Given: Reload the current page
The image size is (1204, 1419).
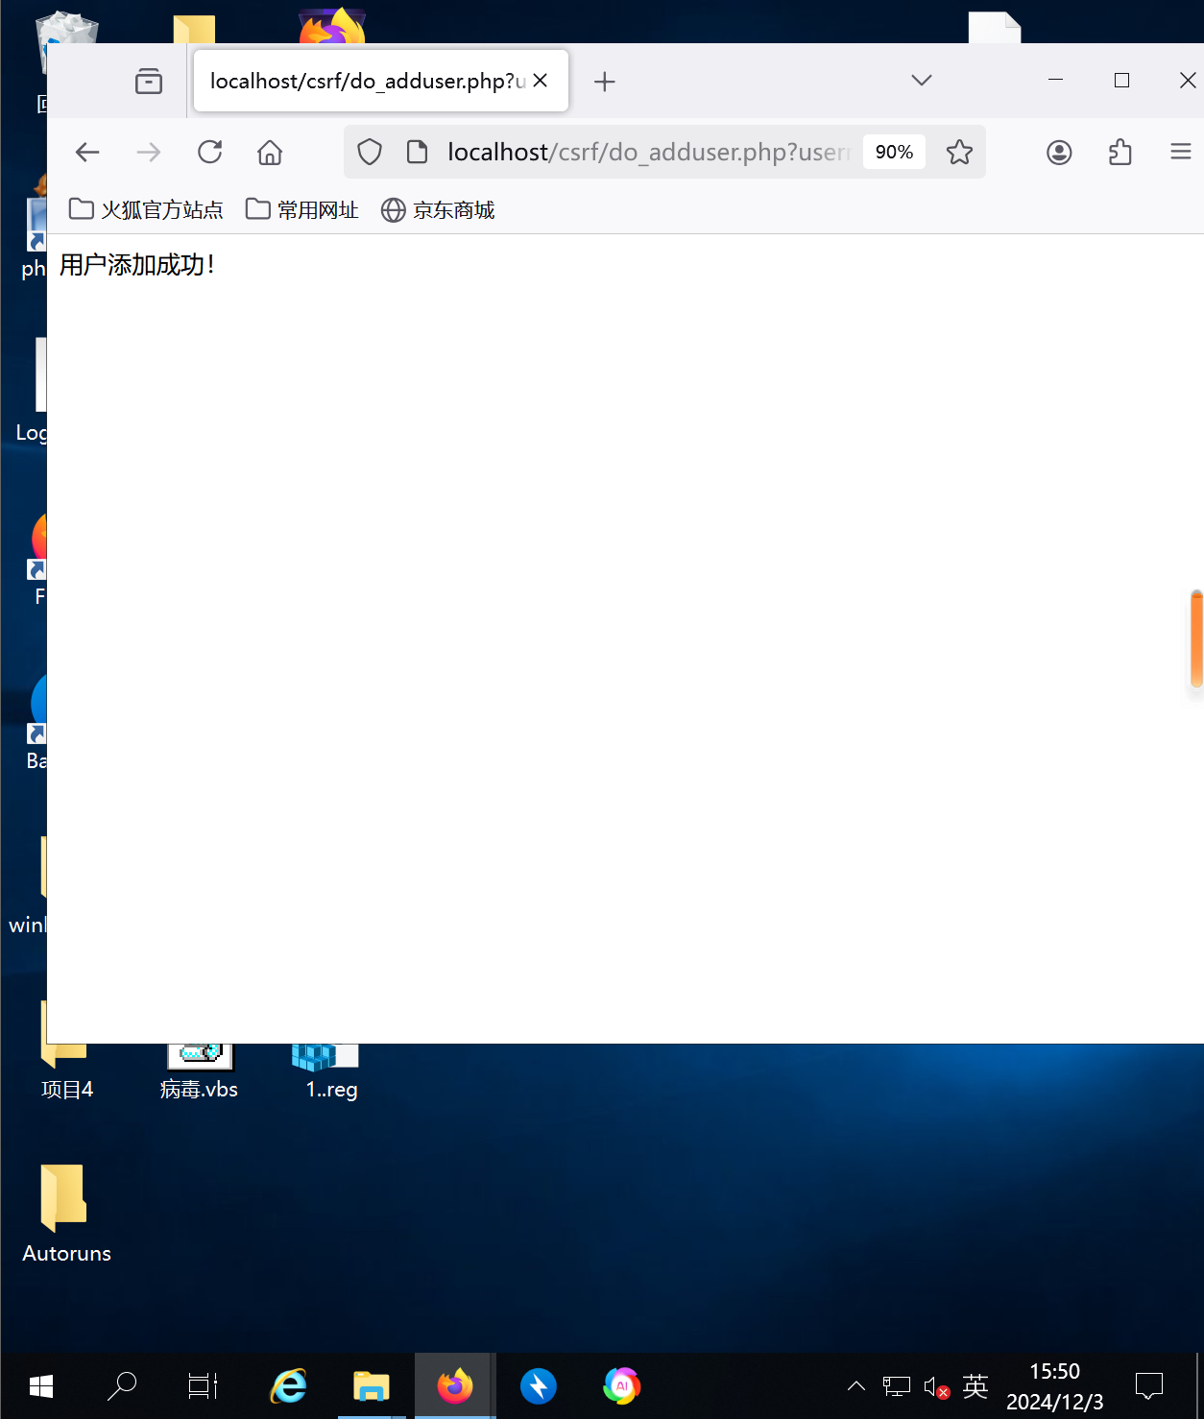Looking at the screenshot, I should (x=210, y=152).
